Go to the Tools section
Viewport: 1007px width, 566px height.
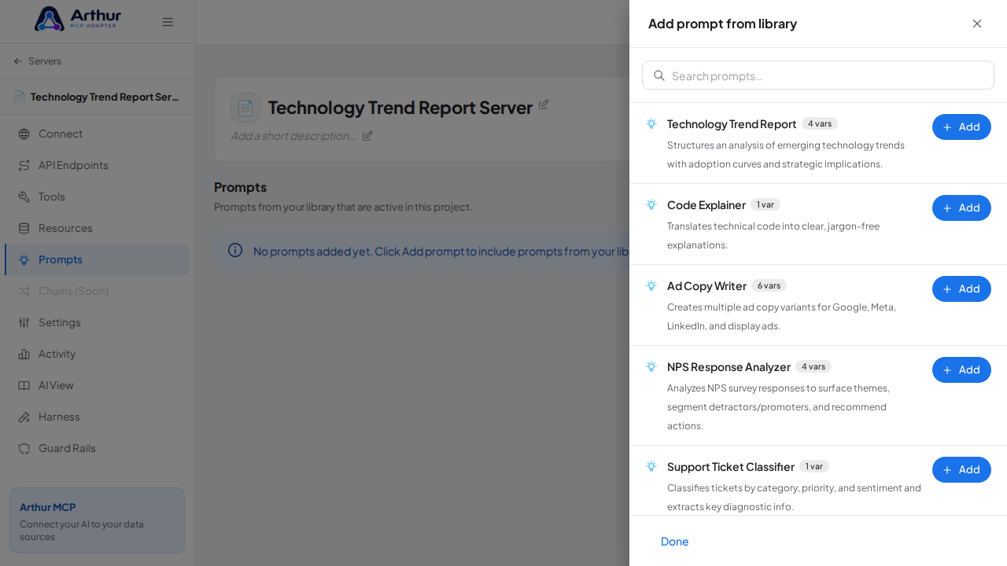pos(98,197)
